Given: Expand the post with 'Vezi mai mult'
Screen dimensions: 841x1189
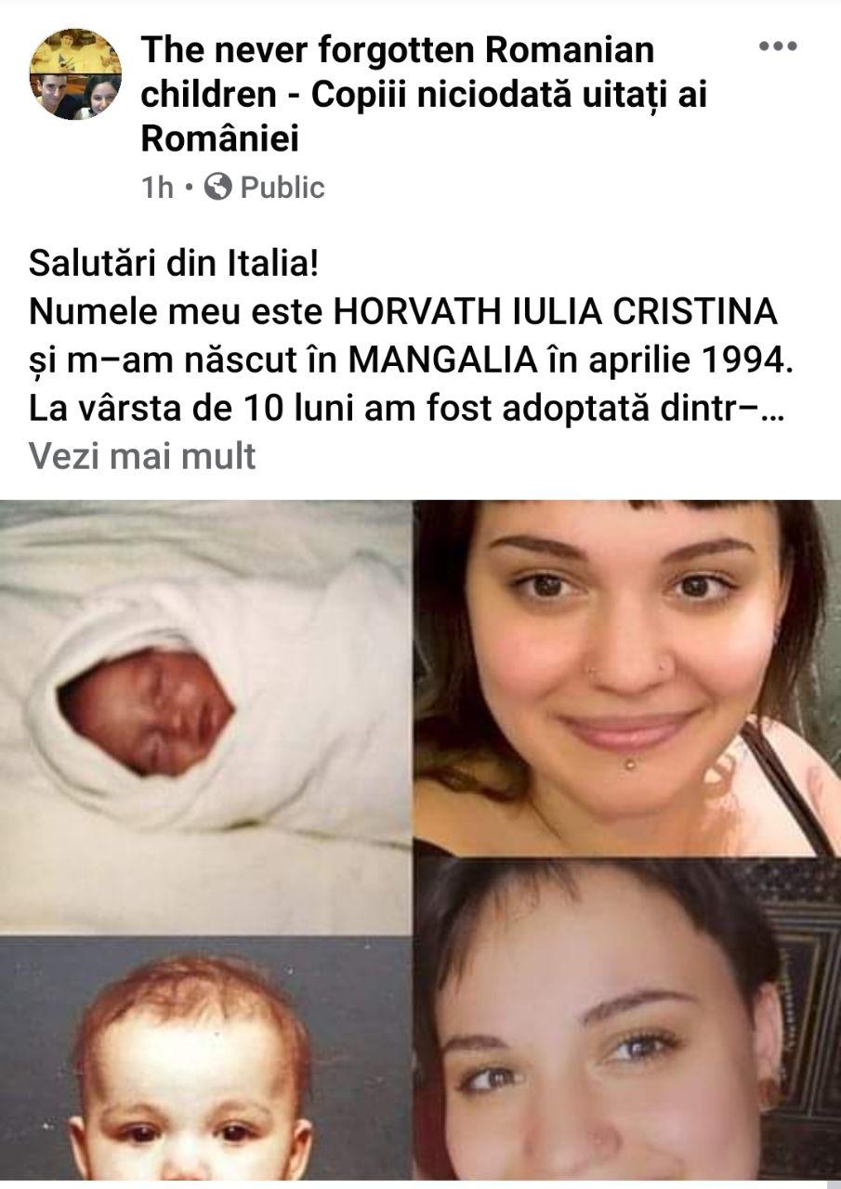Looking at the screenshot, I should coord(142,456).
